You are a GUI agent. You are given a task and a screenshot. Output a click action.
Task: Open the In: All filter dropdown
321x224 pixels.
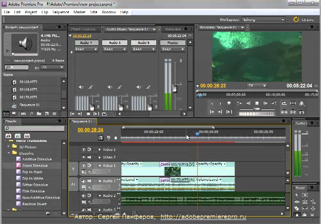[x=52, y=67]
